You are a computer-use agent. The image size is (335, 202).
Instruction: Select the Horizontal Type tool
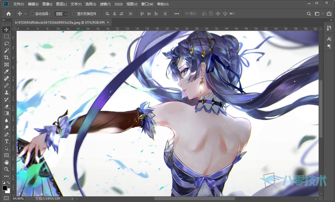tap(6, 141)
